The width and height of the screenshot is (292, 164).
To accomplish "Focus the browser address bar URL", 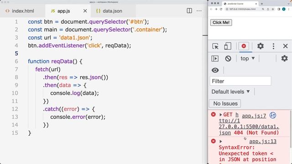I will [x=242, y=9].
